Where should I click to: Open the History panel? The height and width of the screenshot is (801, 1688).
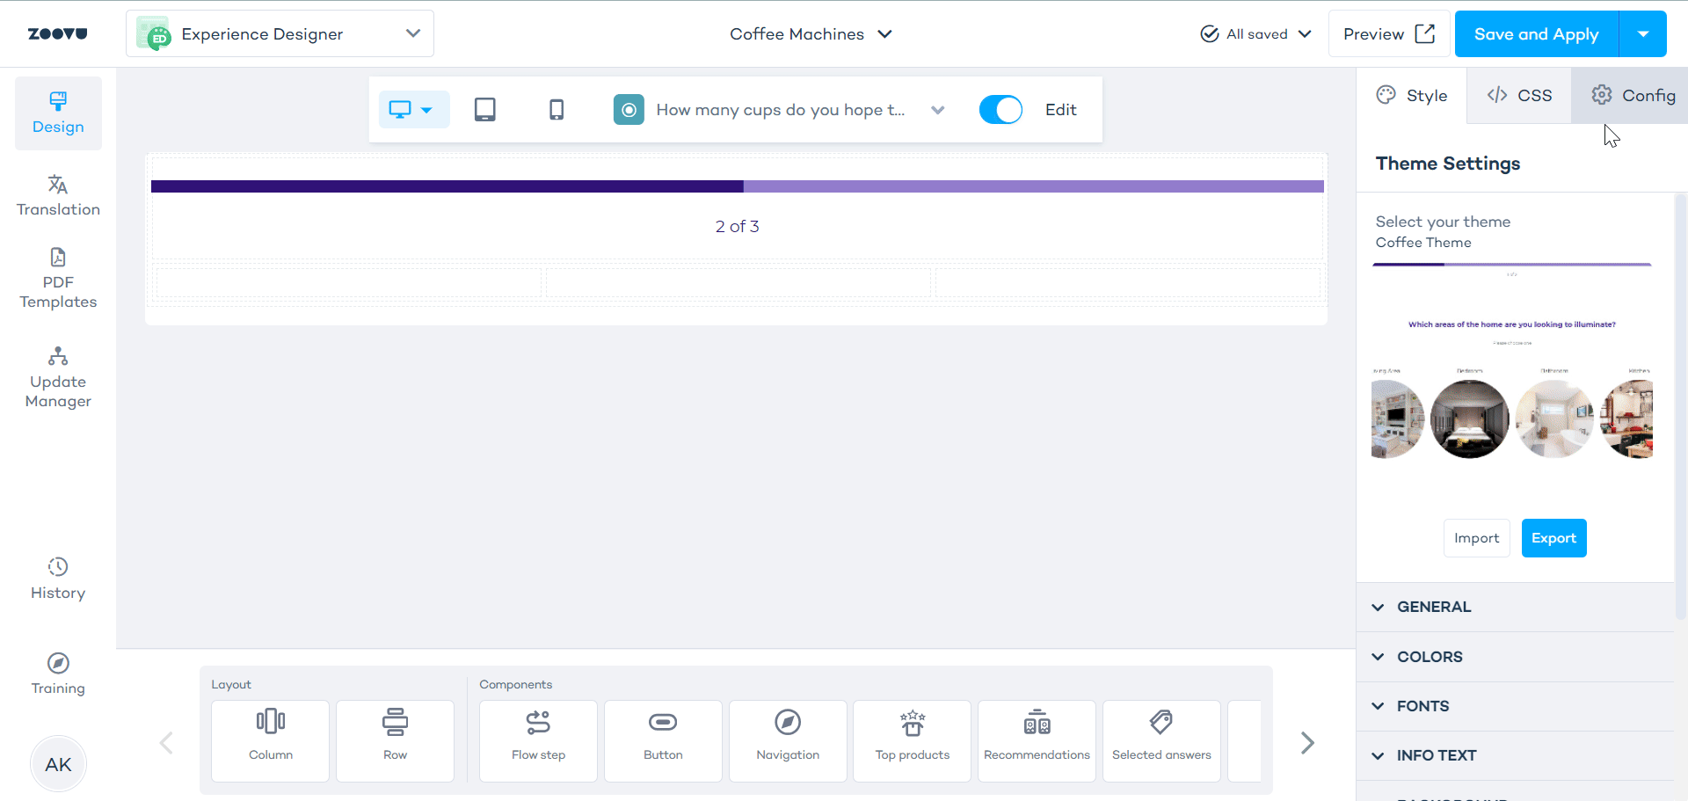[58, 578]
